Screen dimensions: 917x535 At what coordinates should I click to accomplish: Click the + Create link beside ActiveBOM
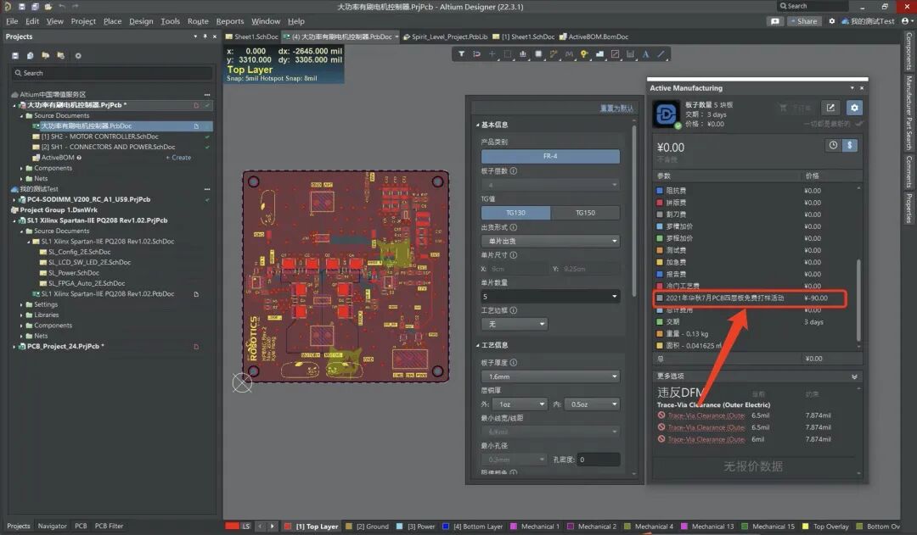pyautogui.click(x=178, y=158)
